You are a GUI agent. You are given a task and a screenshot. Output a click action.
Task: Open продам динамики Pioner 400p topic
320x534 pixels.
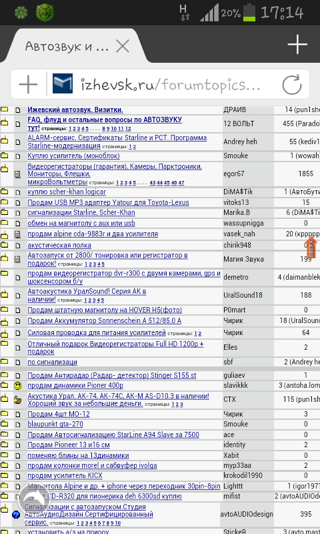pos(75,386)
